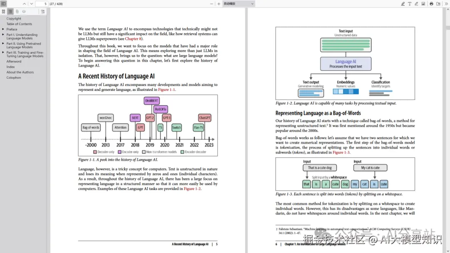The width and height of the screenshot is (450, 253).
Task: Click 'A Recent History of Language AI' heading
Action: [x=116, y=76]
